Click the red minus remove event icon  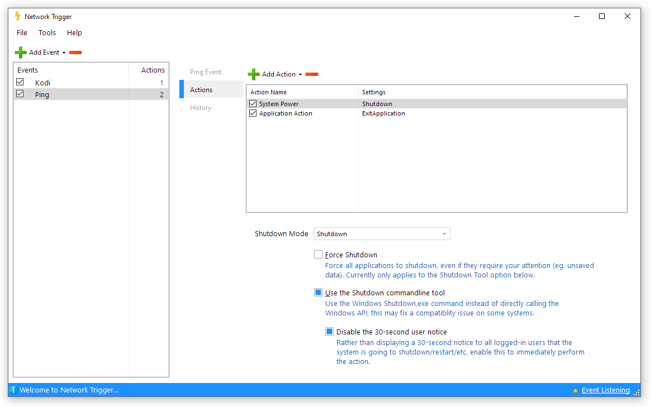tap(75, 52)
